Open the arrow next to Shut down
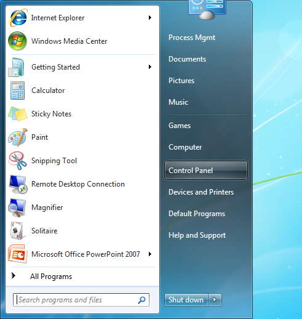This screenshot has width=302, height=319. pos(215,300)
